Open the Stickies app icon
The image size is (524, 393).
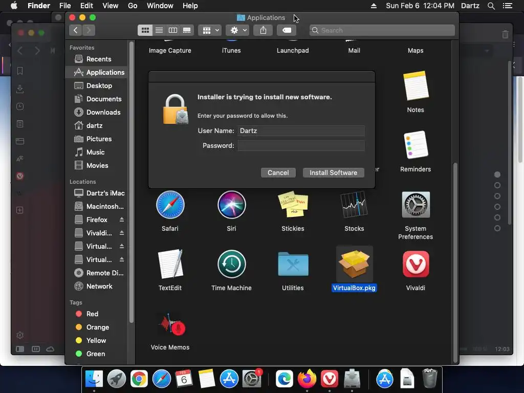(x=293, y=204)
